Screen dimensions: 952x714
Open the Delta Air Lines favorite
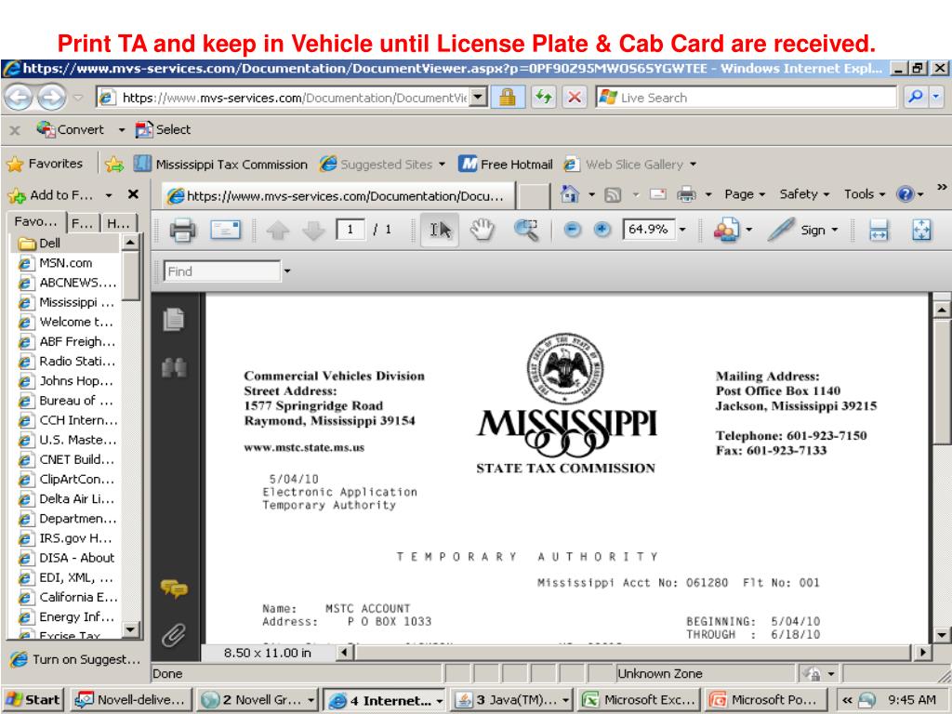click(x=67, y=499)
